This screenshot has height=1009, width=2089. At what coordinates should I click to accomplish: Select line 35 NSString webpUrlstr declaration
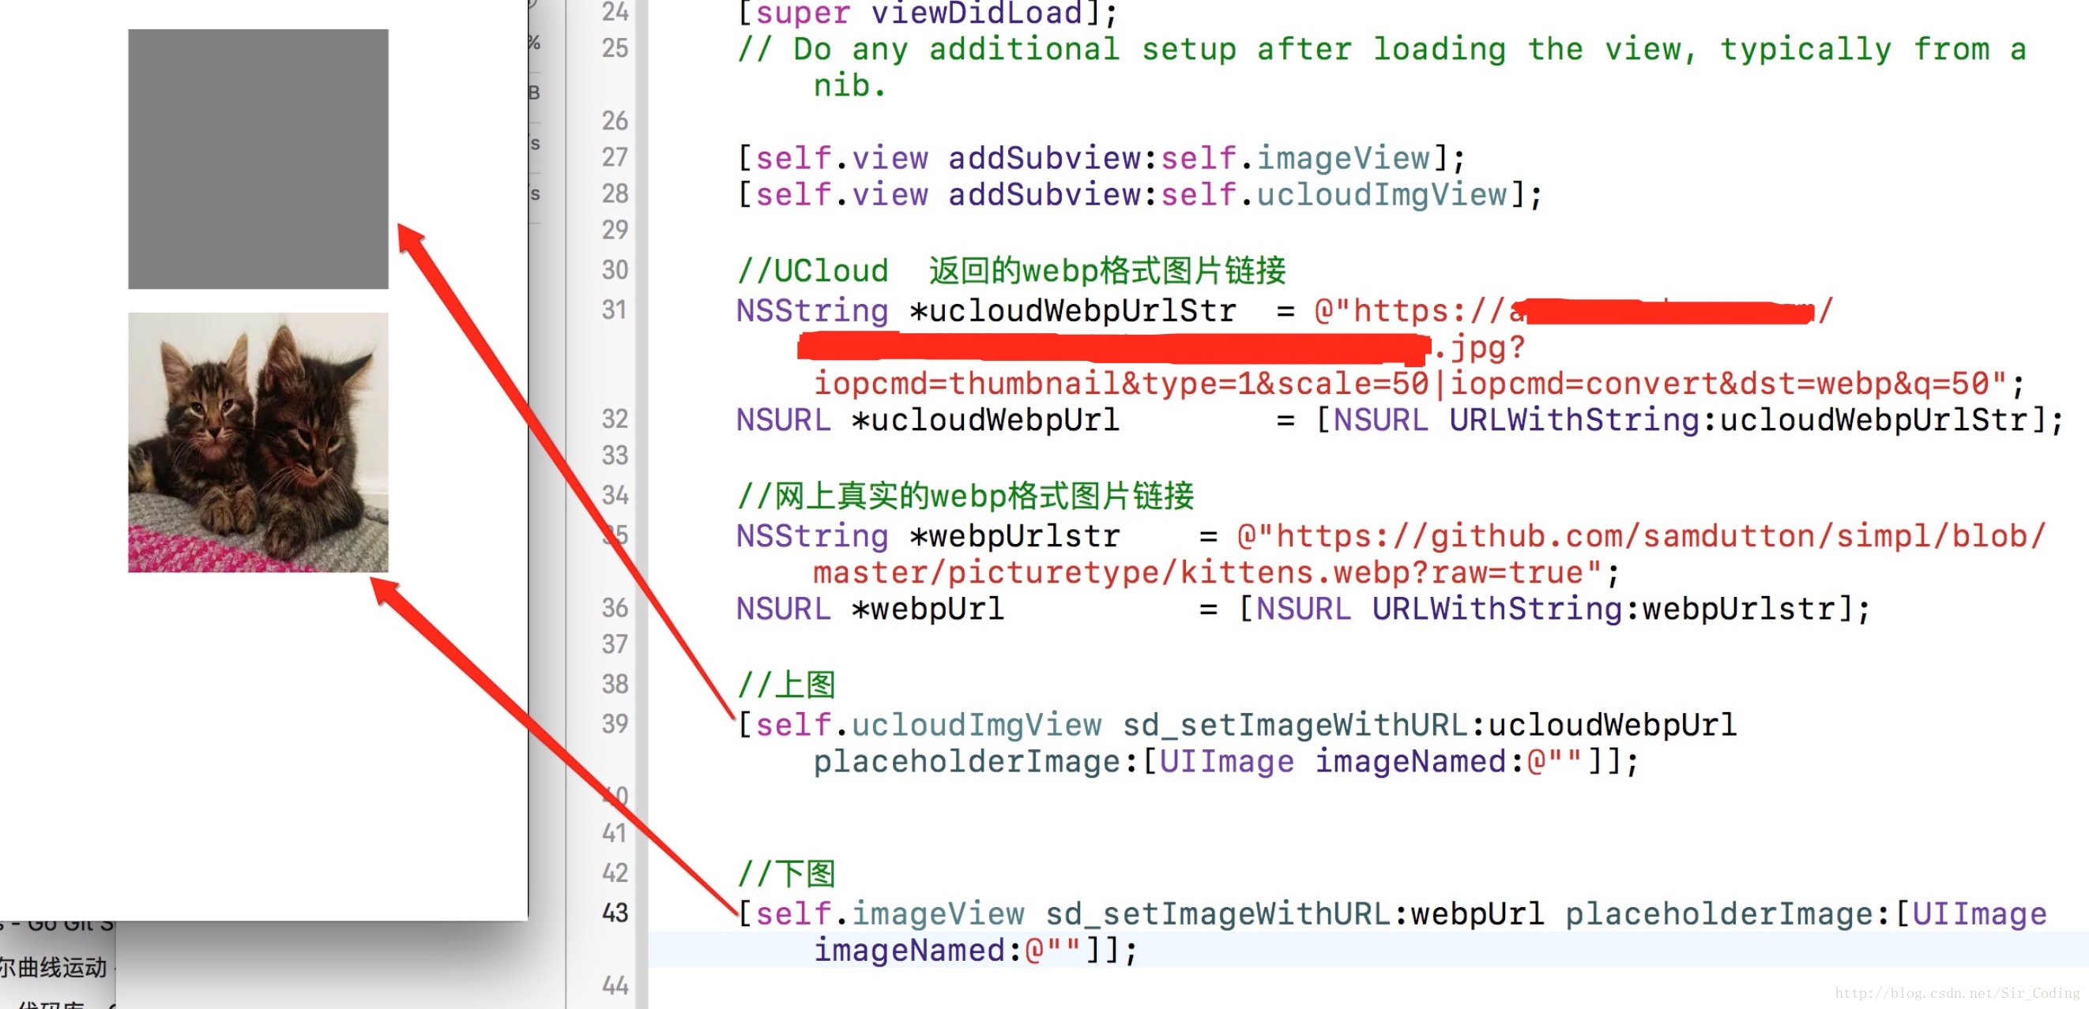coord(932,531)
